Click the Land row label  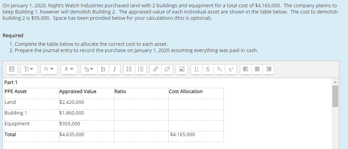[10, 102]
